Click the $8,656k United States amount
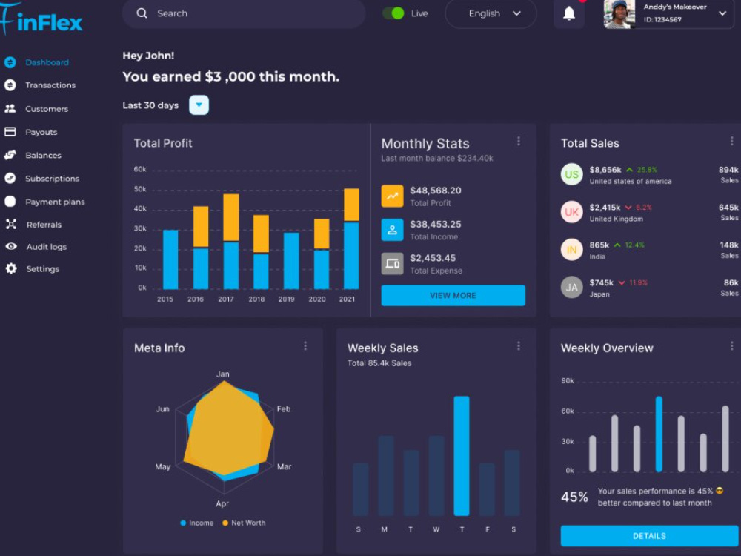 605,170
